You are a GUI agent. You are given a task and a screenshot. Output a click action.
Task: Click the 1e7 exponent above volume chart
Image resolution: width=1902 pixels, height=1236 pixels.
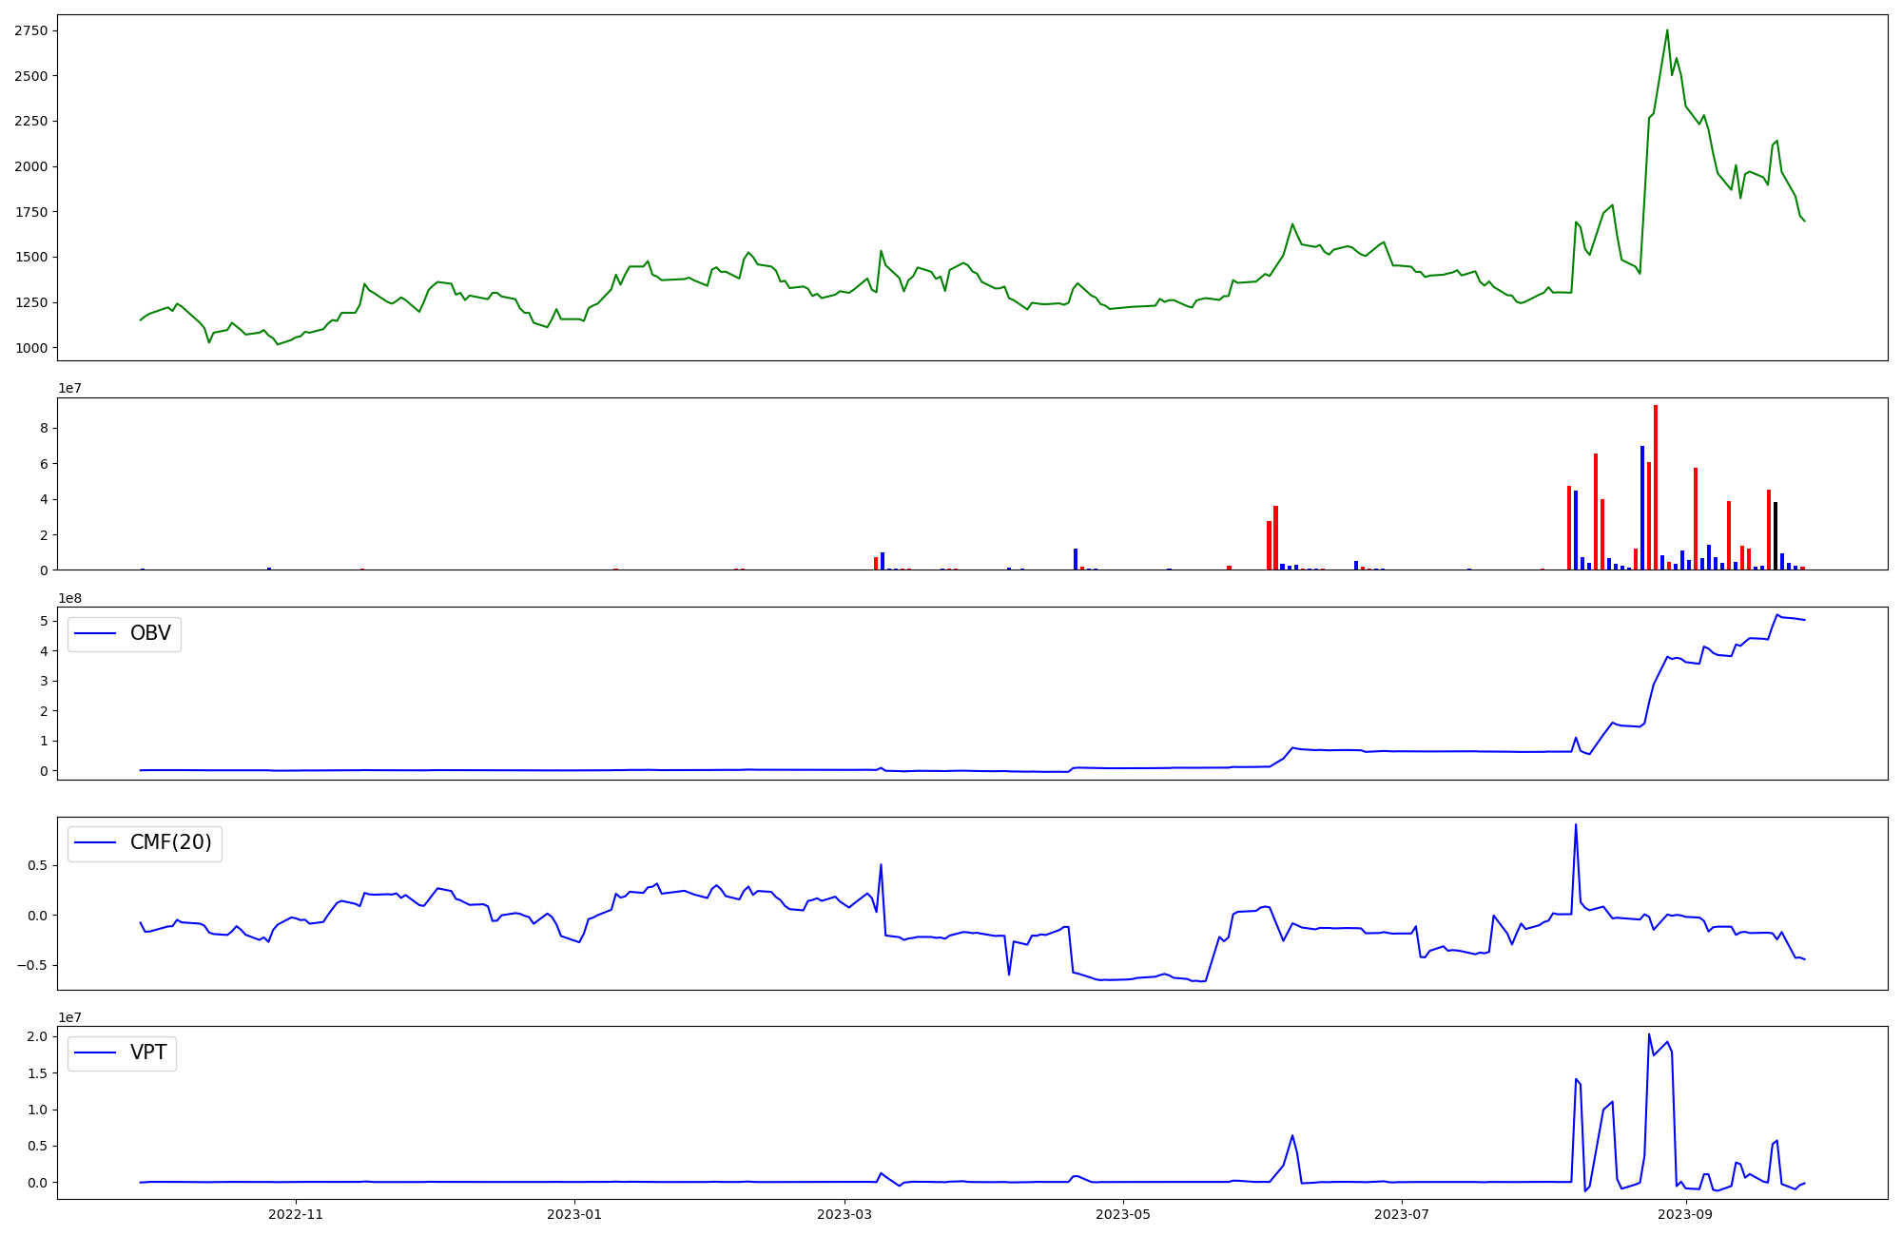tap(70, 388)
